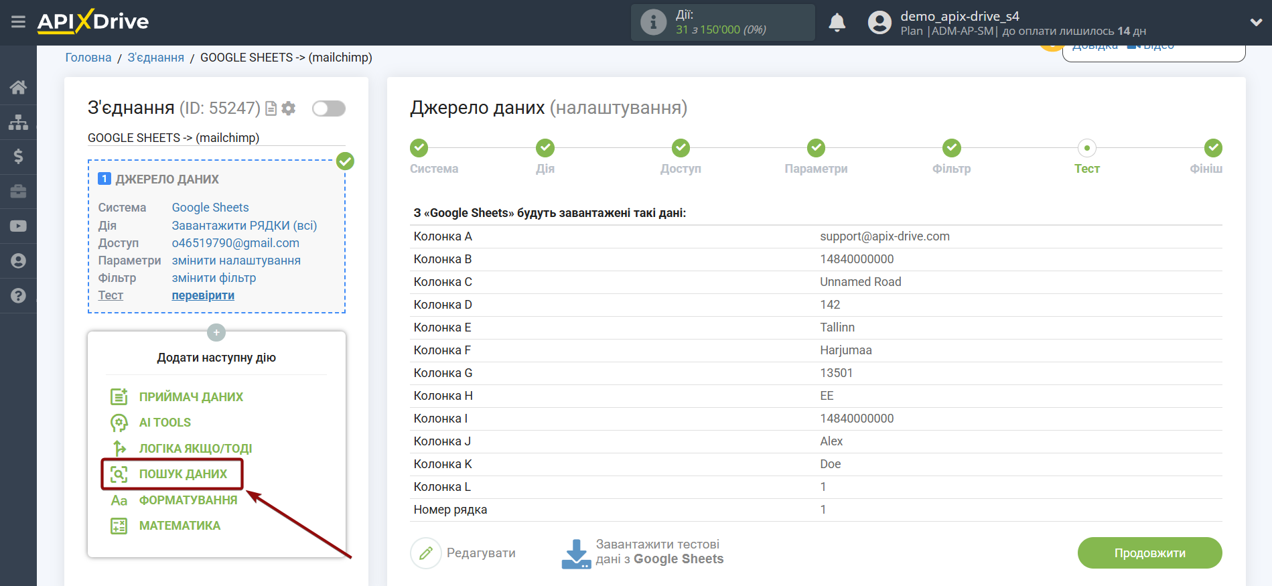This screenshot has height=586, width=1272.
Task: Select the Tallinn value
Action: point(837,327)
